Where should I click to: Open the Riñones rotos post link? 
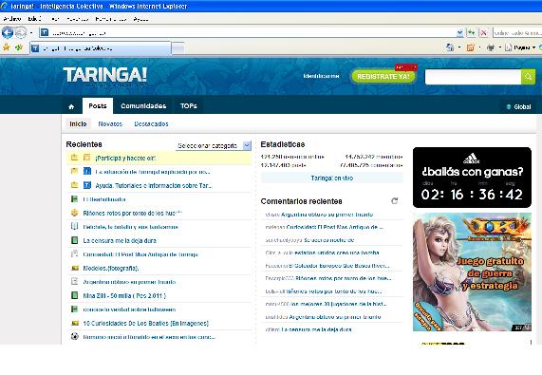[132, 214]
